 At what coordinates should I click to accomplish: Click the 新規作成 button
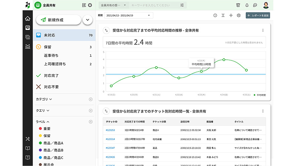58,20
